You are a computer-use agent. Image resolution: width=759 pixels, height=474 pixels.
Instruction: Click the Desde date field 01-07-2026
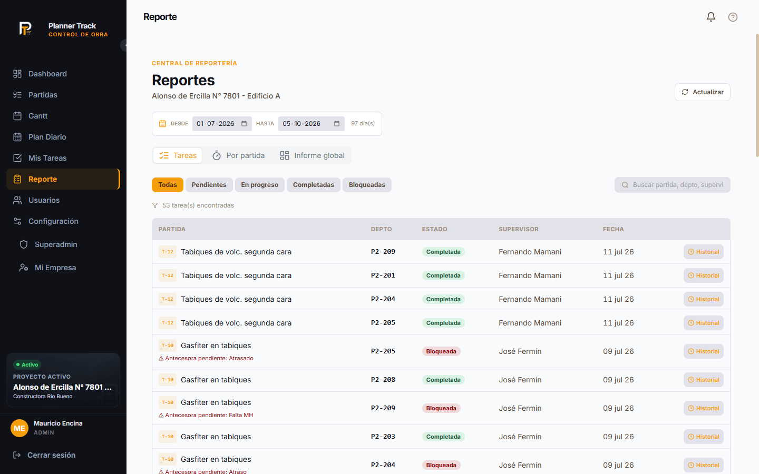point(222,124)
